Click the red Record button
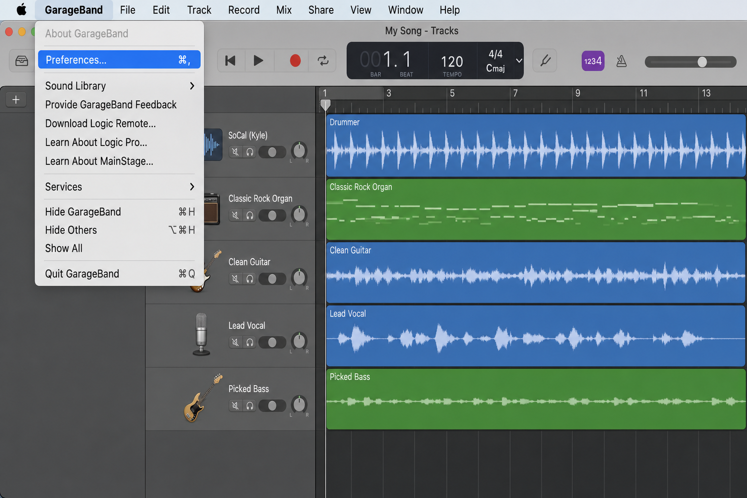Screen dimensions: 747x498 point(295,61)
